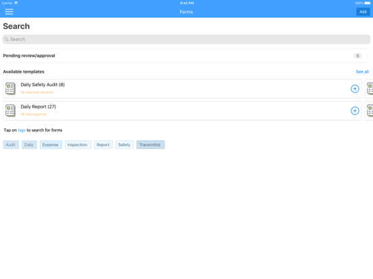This screenshot has height=279, width=373.
Task: Add new Daily Safety Audit form
Action: click(x=355, y=89)
